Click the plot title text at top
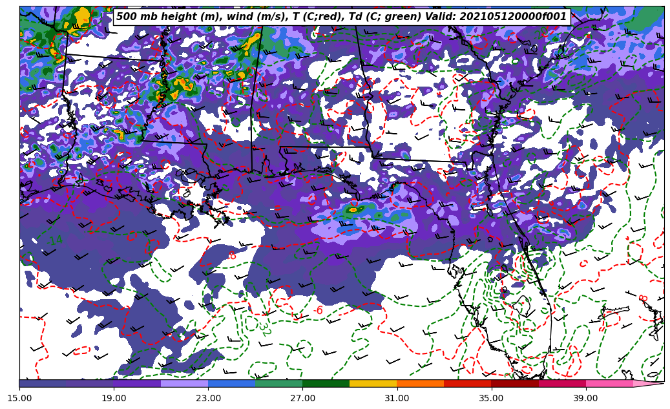This screenshot has width=670, height=409. coord(341,17)
